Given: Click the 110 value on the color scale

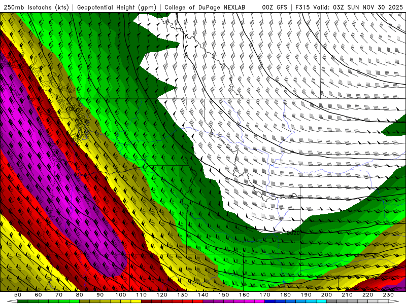Looking at the screenshot, I should (x=141, y=295).
